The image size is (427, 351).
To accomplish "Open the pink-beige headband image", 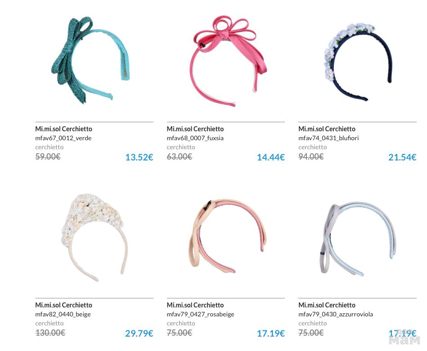I will pyautogui.click(x=228, y=236).
